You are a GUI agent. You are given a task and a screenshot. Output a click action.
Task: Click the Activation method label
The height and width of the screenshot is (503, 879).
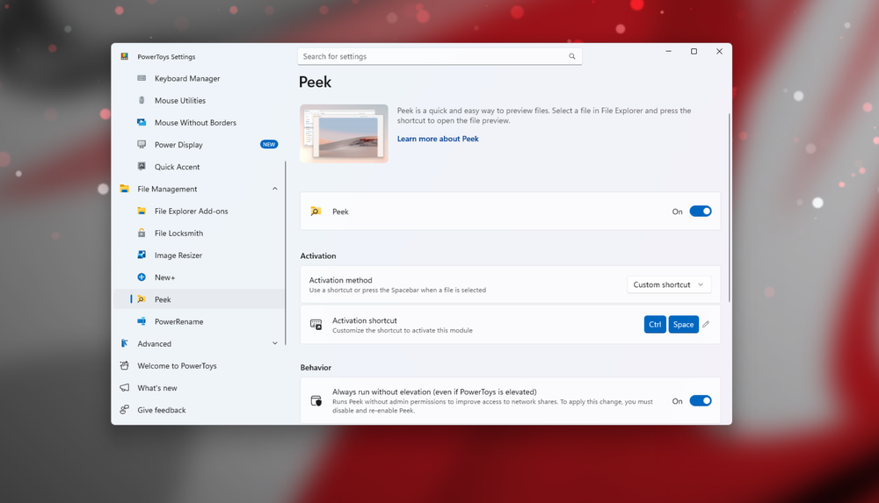340,280
